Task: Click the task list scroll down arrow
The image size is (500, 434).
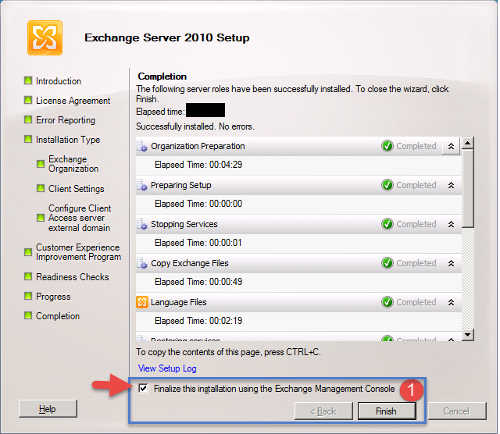Action: click(468, 335)
